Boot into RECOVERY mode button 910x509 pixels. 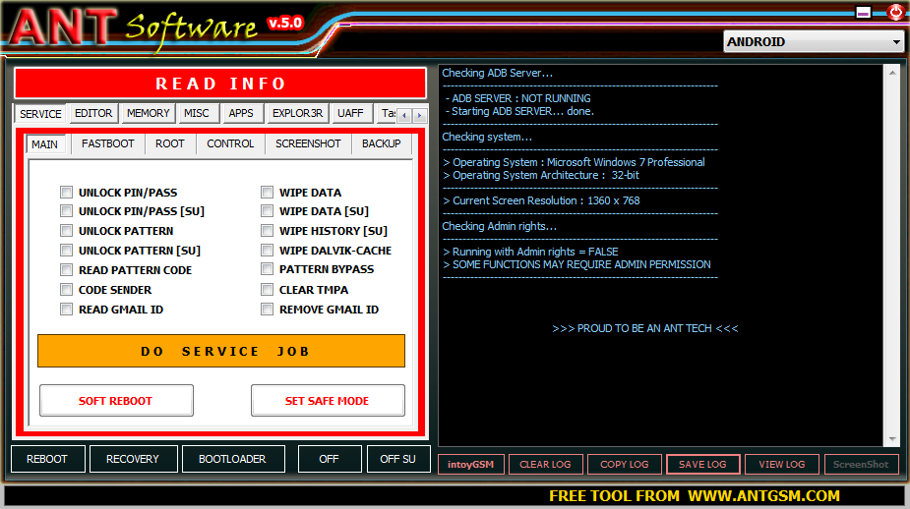pos(133,459)
